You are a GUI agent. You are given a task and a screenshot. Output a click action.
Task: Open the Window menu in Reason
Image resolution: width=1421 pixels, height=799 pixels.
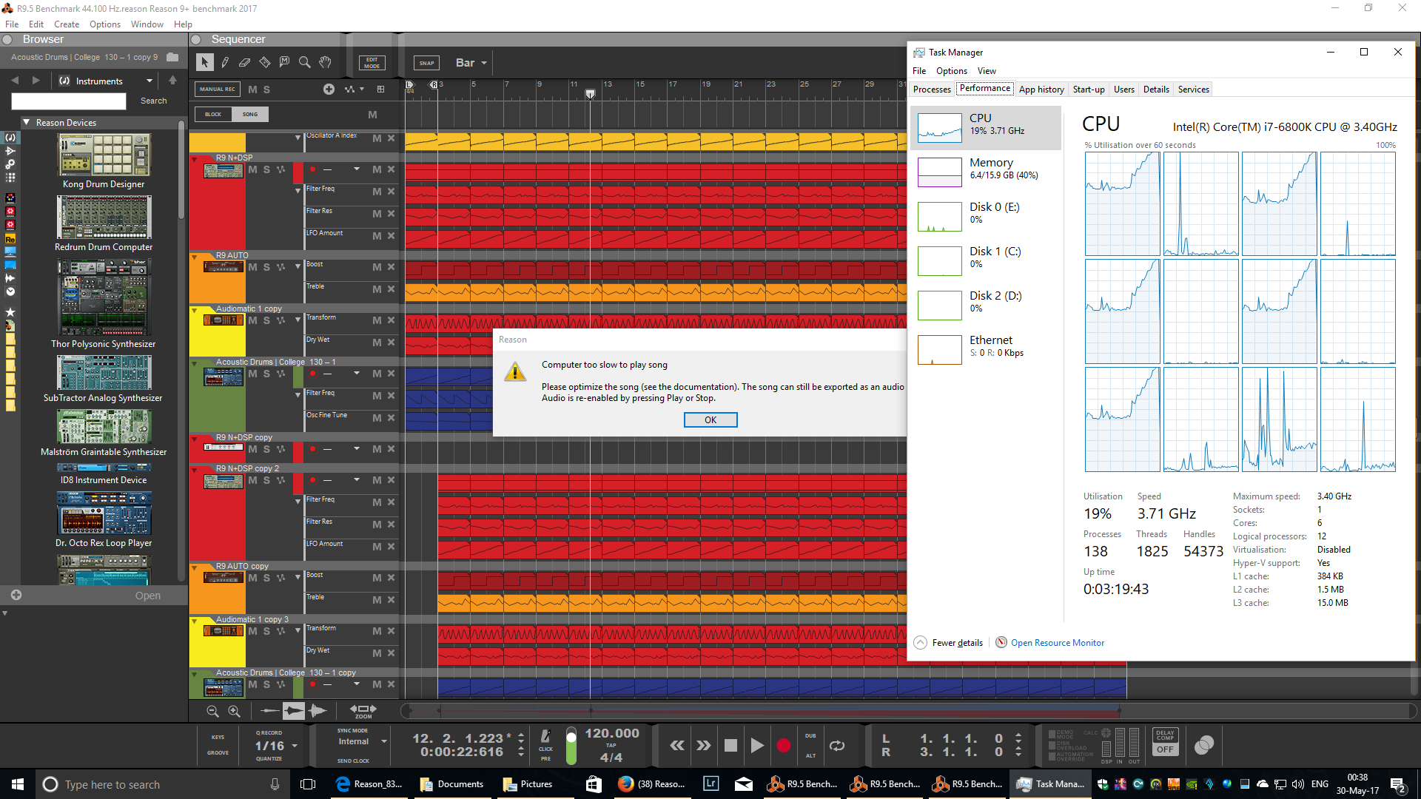tap(147, 24)
